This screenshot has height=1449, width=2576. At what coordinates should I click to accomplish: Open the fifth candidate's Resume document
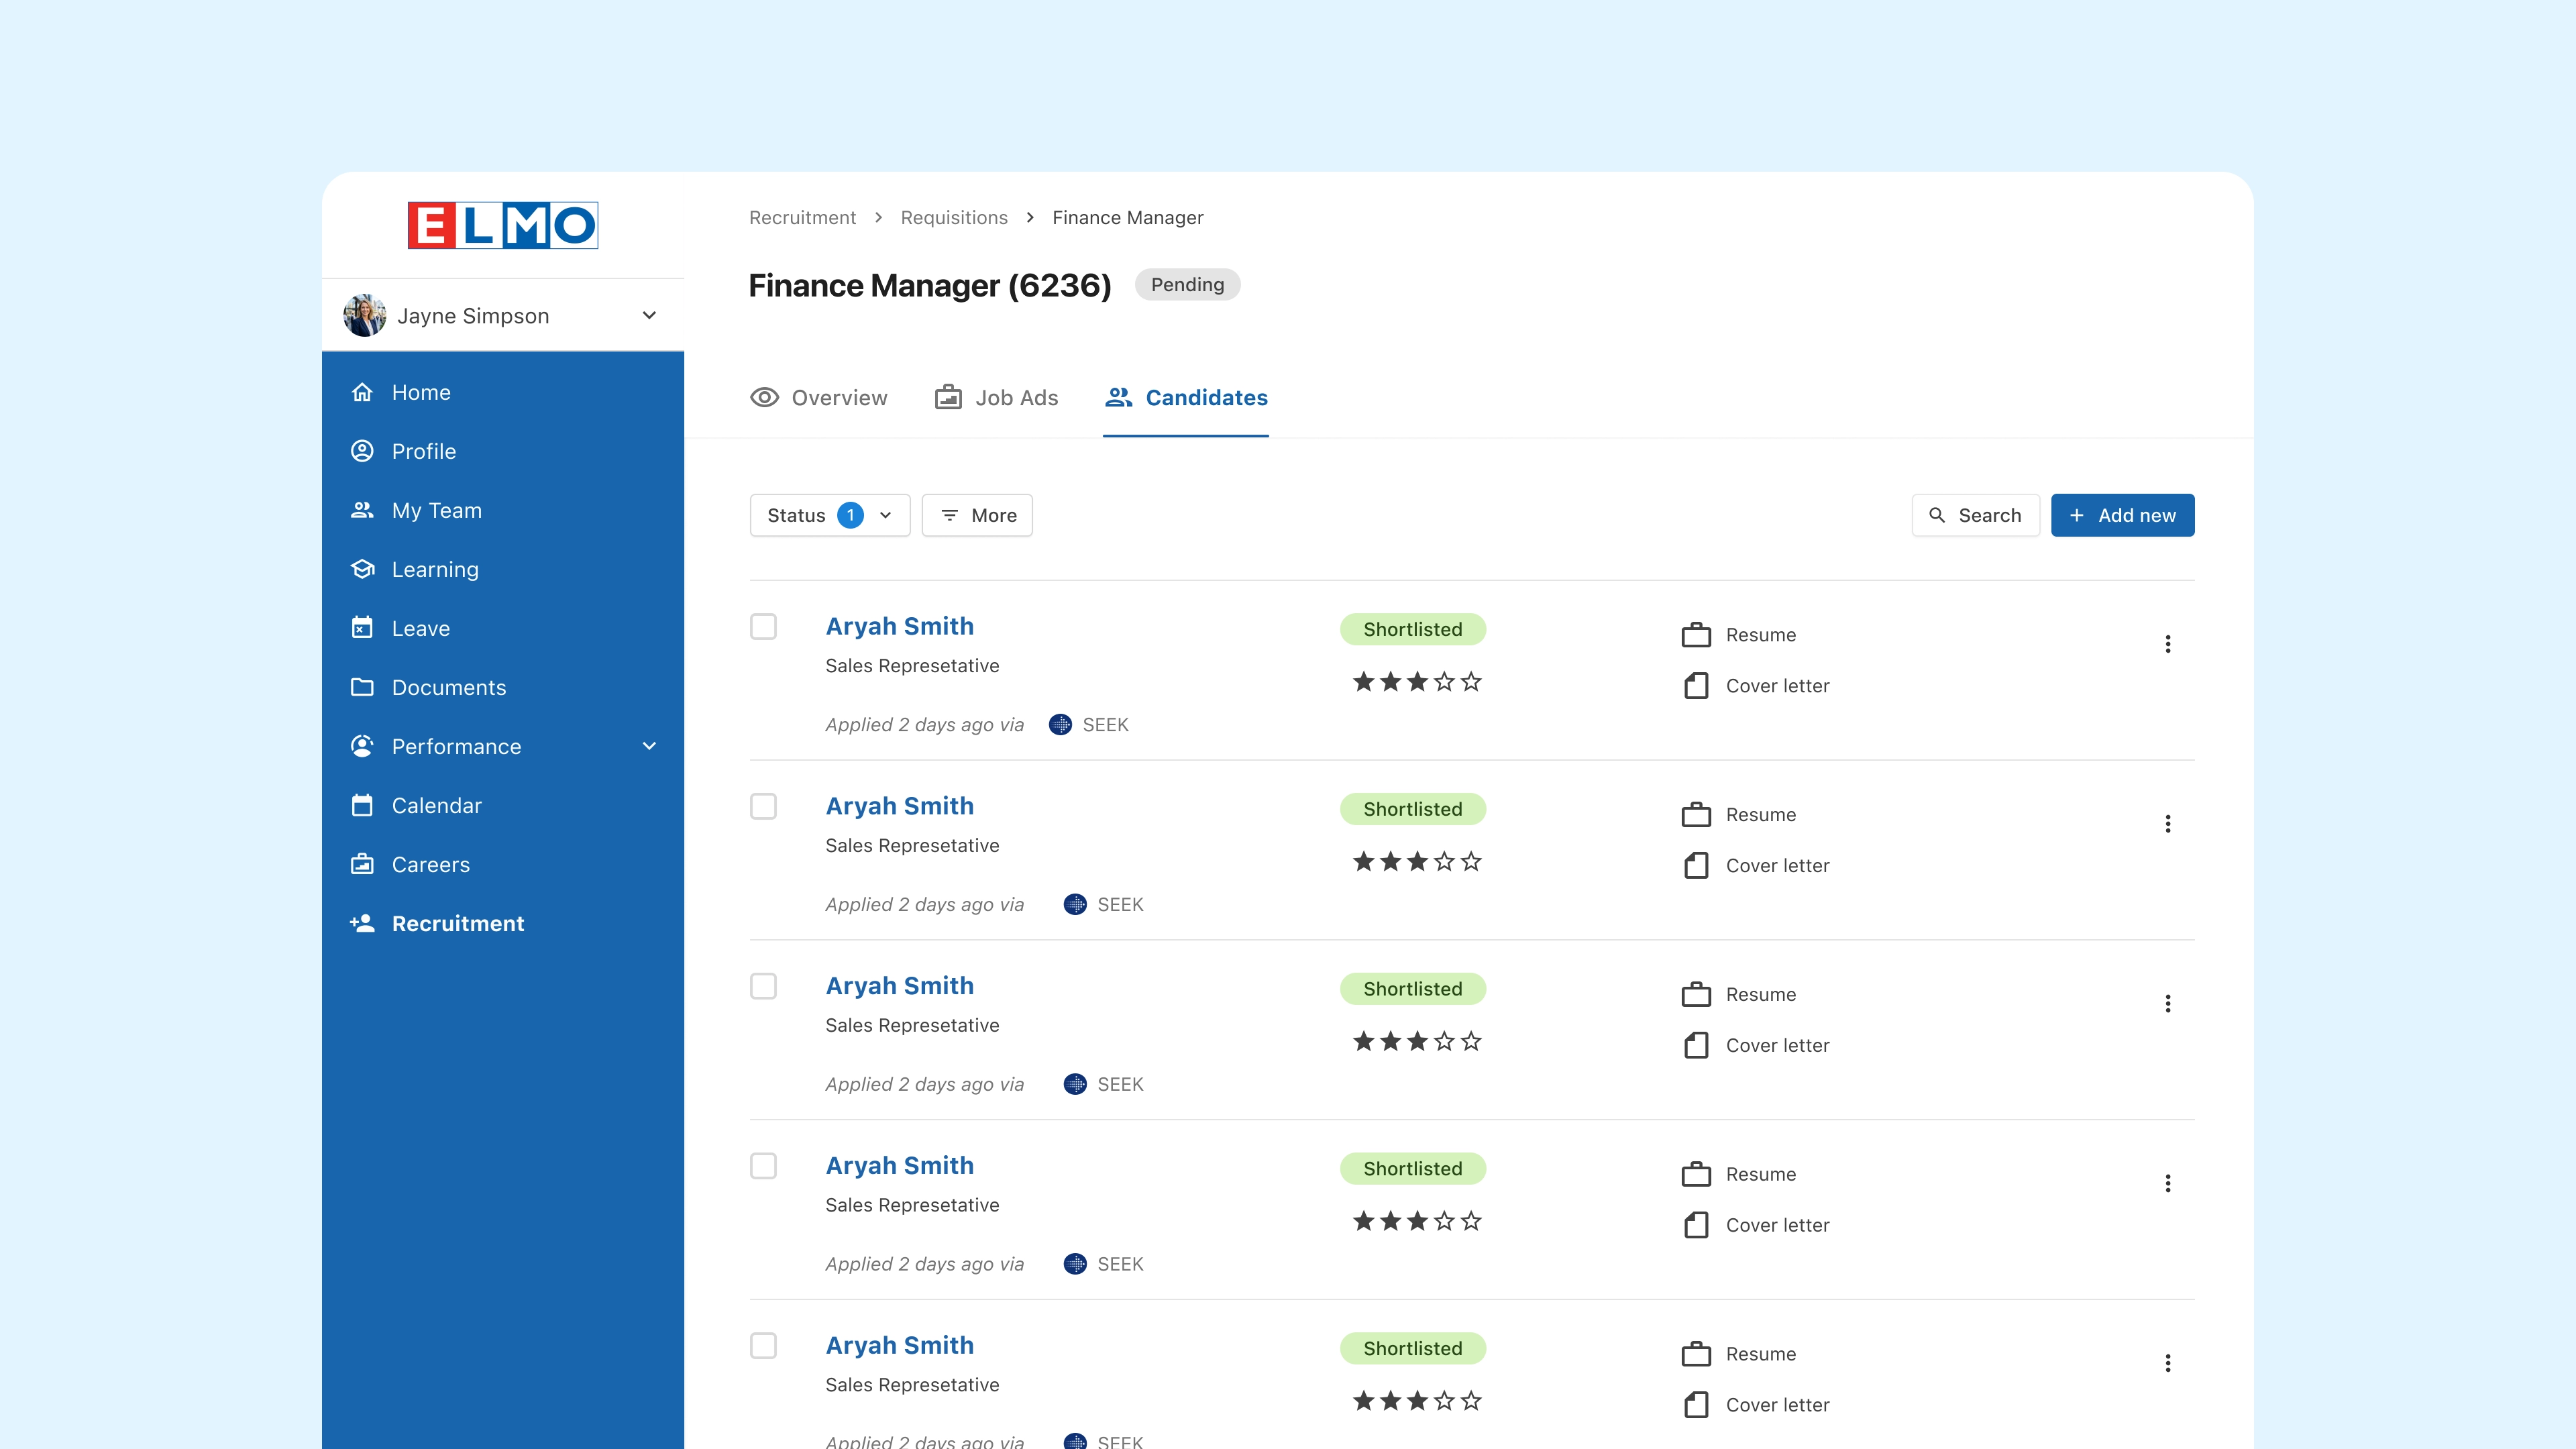pyautogui.click(x=1739, y=1354)
